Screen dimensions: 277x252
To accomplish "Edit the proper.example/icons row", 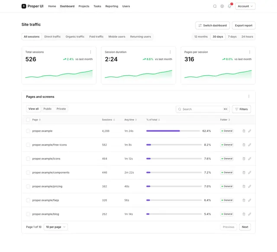I will pos(250,159).
